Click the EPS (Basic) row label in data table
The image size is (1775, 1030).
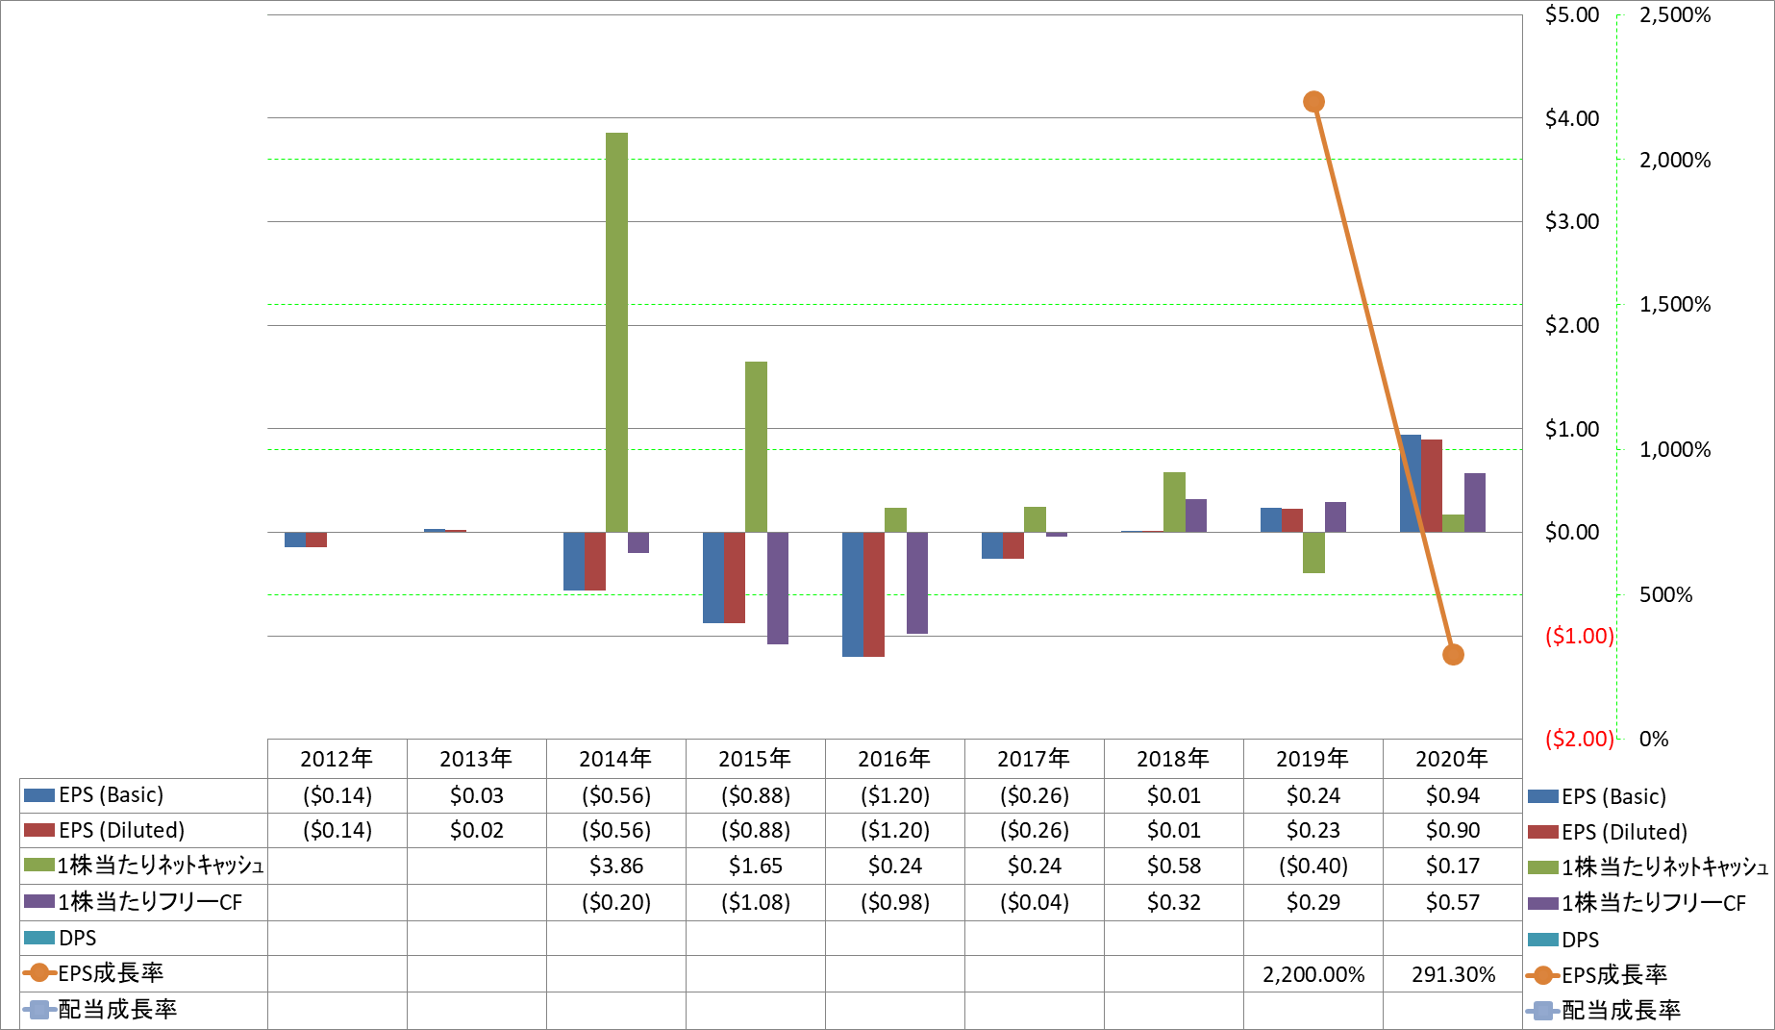[x=112, y=795]
